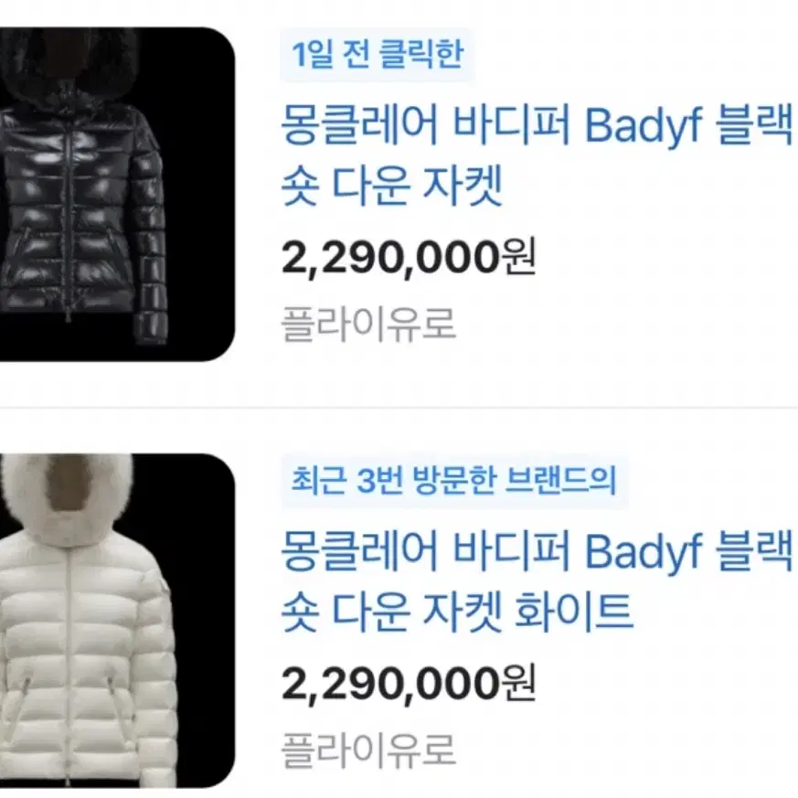
Task: Select the second listing's 2,290,000원 price
Action: pyautogui.click(x=409, y=685)
